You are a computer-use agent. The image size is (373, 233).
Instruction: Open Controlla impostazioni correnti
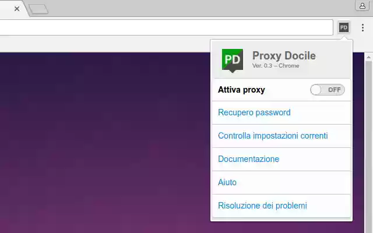tap(273, 136)
